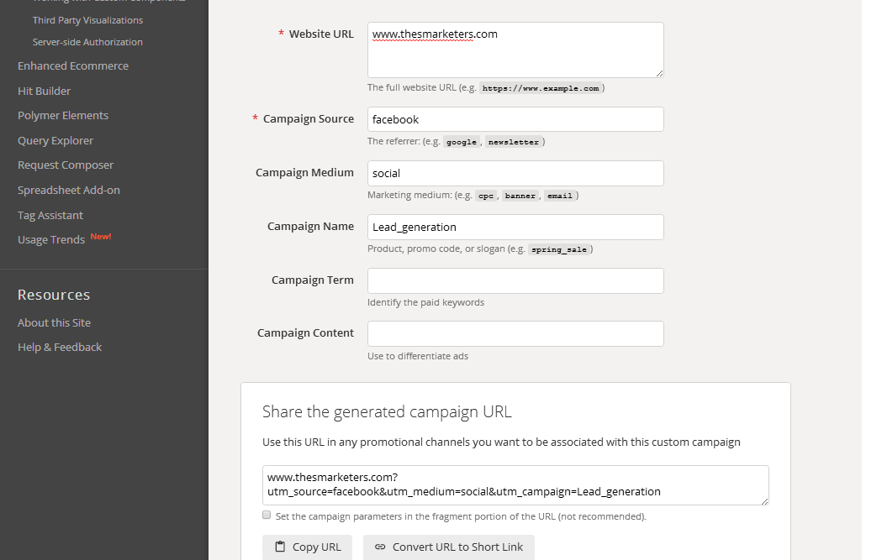
Task: Focus the empty Campaign Content field
Action: point(515,333)
